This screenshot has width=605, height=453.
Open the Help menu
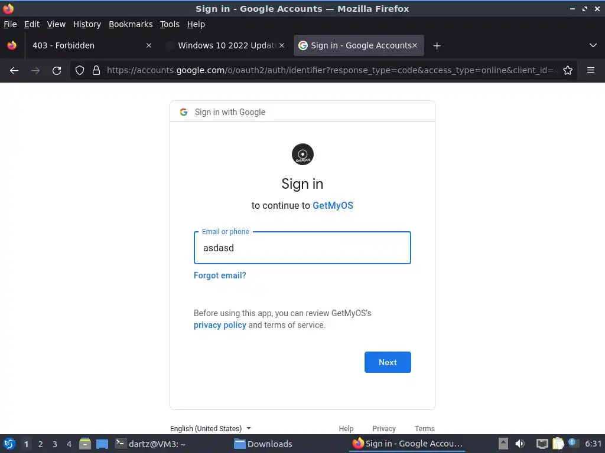[196, 24]
